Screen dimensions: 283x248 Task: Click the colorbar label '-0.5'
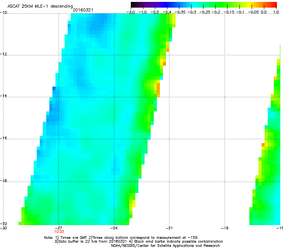[x=155, y=12]
